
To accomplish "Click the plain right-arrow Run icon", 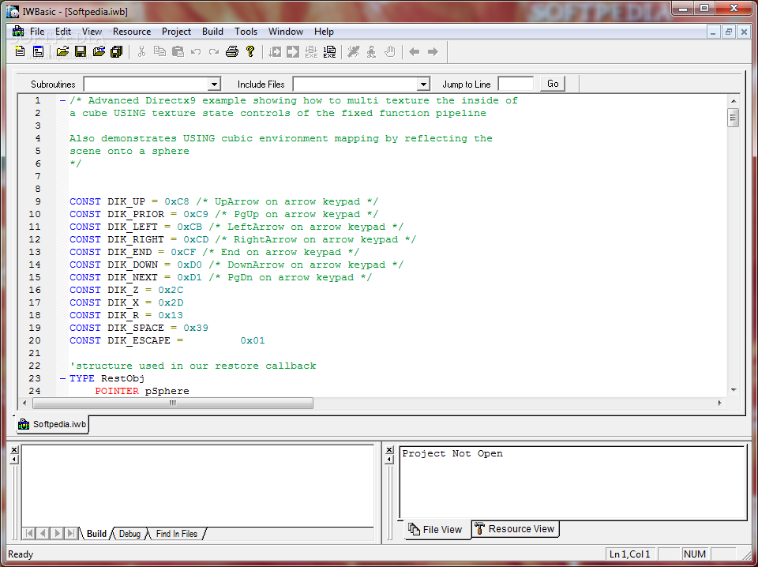I will (293, 51).
